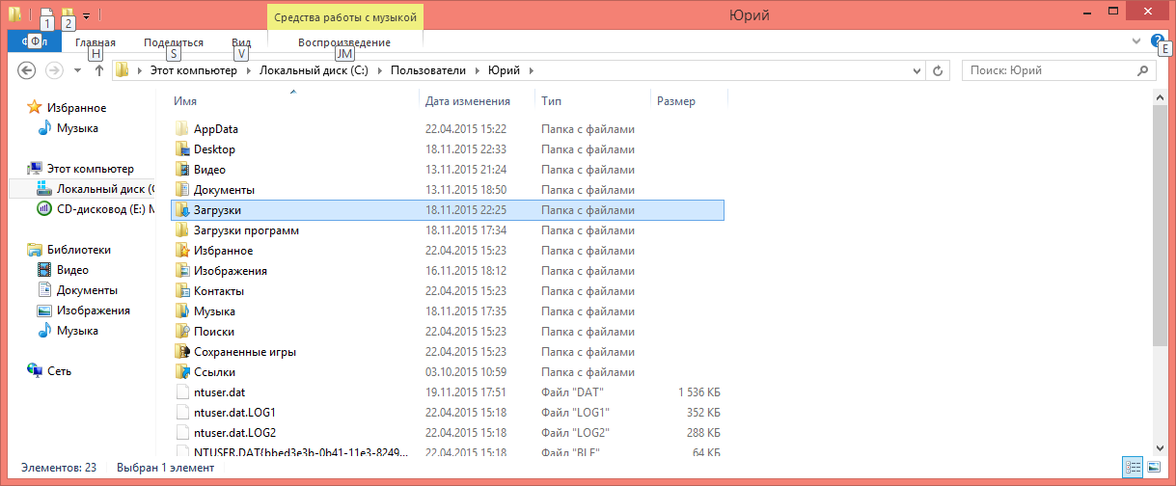Click the Back navigation arrow
The height and width of the screenshot is (486, 1176).
click(27, 70)
